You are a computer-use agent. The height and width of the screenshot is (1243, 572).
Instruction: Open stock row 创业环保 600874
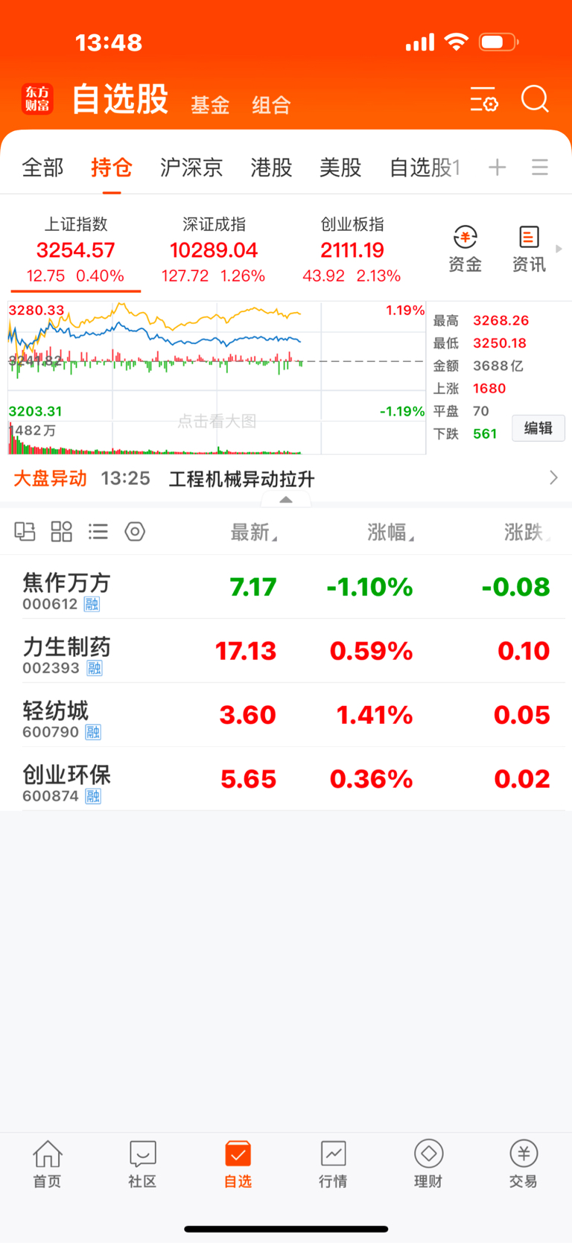coord(286,779)
